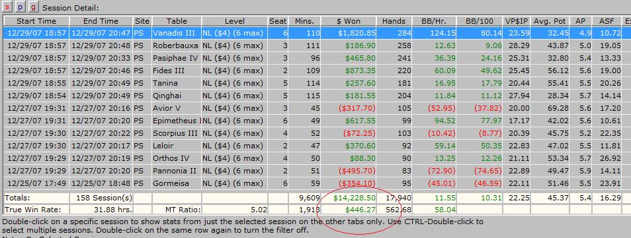The width and height of the screenshot is (631, 238).
Task: Click the 31.88 hrs. true win rate value
Action: [x=101, y=209]
